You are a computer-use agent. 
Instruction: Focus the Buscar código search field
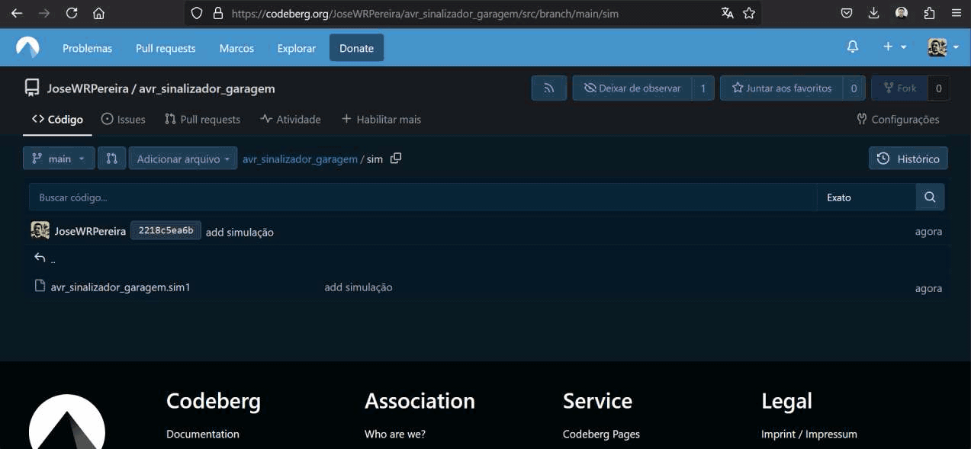coord(423,197)
